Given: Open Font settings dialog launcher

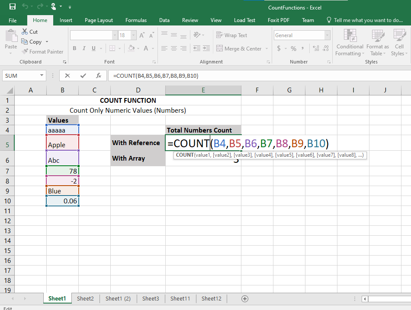Looking at the screenshot, I should 154,62.
